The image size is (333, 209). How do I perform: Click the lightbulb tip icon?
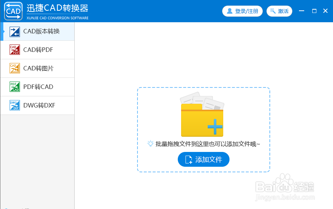tap(150, 144)
